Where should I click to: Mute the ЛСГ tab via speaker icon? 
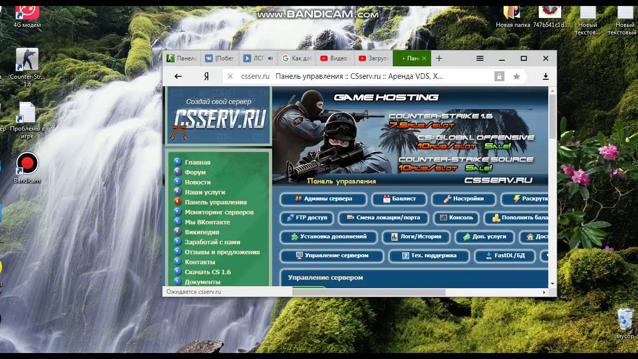pos(270,58)
